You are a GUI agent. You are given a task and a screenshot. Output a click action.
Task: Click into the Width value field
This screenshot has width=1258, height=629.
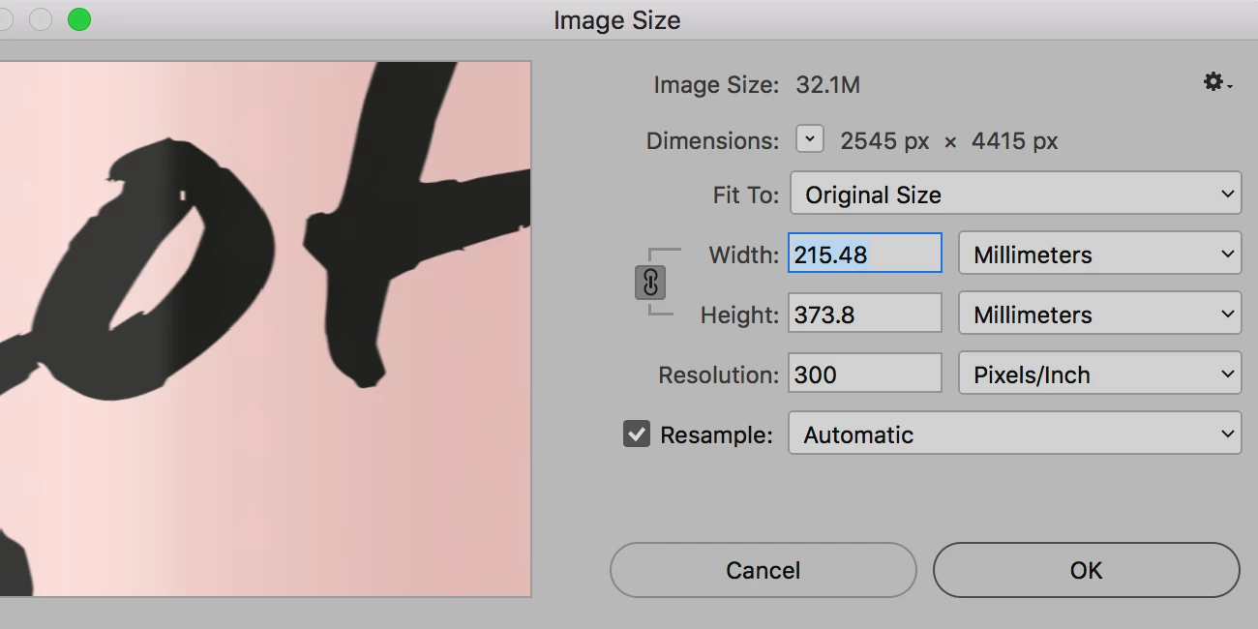(x=864, y=255)
